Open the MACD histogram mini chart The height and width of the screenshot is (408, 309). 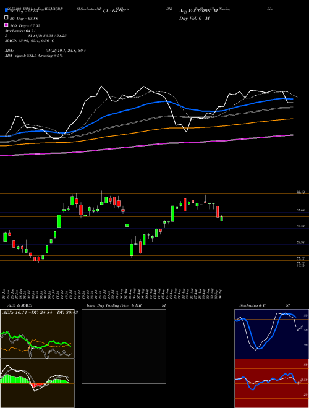37,383
